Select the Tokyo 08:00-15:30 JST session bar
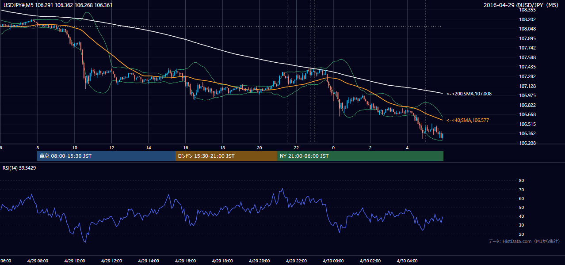 (106, 156)
